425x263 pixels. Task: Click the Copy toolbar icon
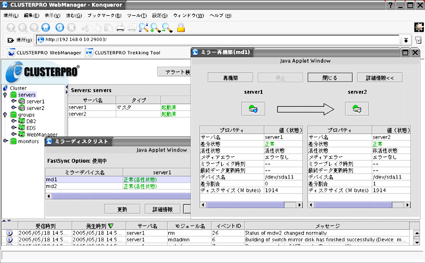point(97,28)
